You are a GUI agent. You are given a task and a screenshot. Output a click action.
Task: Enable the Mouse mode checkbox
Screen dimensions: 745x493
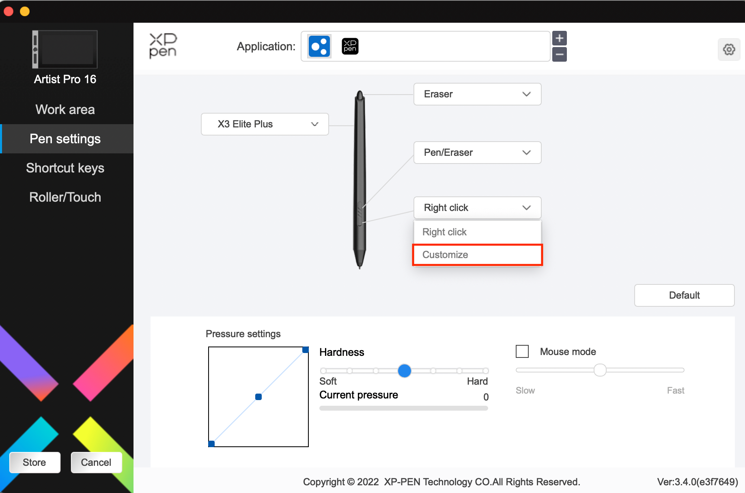click(522, 351)
